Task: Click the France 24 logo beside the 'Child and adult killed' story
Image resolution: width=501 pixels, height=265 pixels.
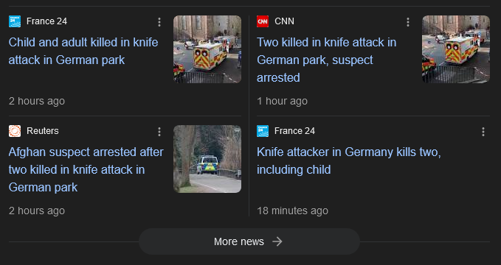Action: pyautogui.click(x=15, y=21)
